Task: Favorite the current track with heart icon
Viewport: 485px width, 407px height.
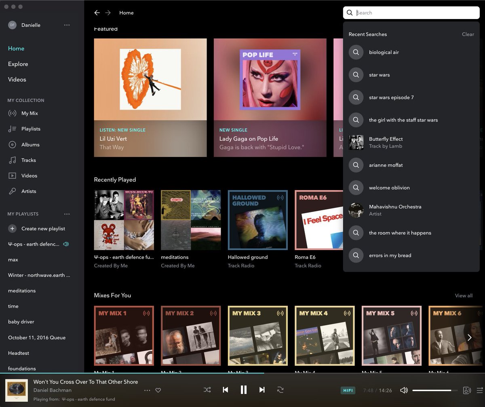Action: [158, 390]
